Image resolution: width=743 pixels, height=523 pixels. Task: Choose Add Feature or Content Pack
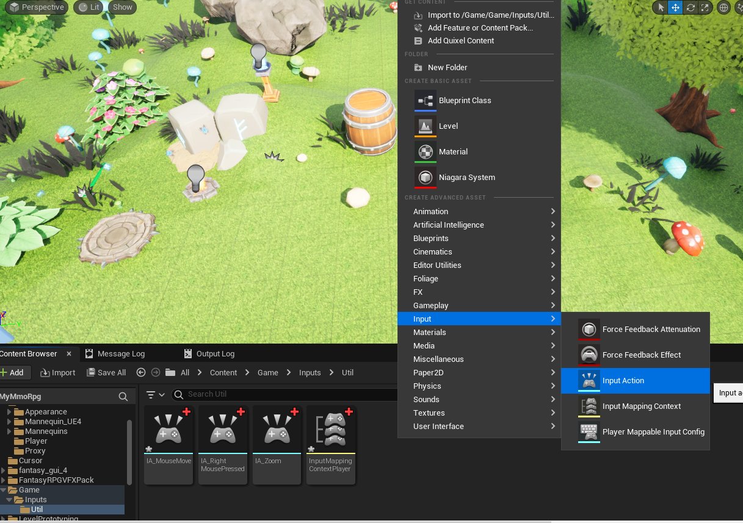click(x=479, y=27)
